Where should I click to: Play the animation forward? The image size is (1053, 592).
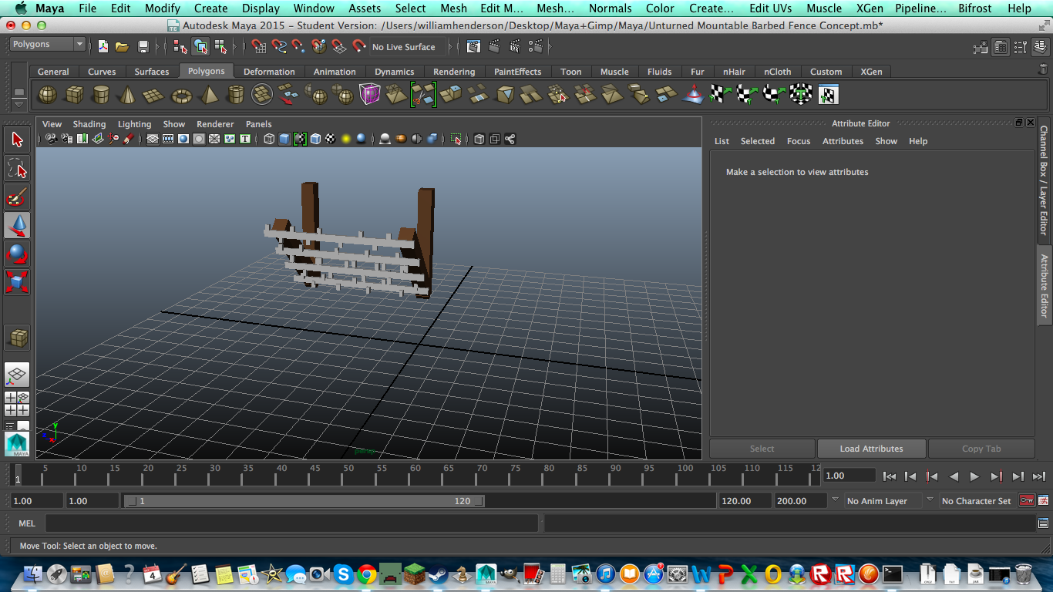(x=974, y=476)
